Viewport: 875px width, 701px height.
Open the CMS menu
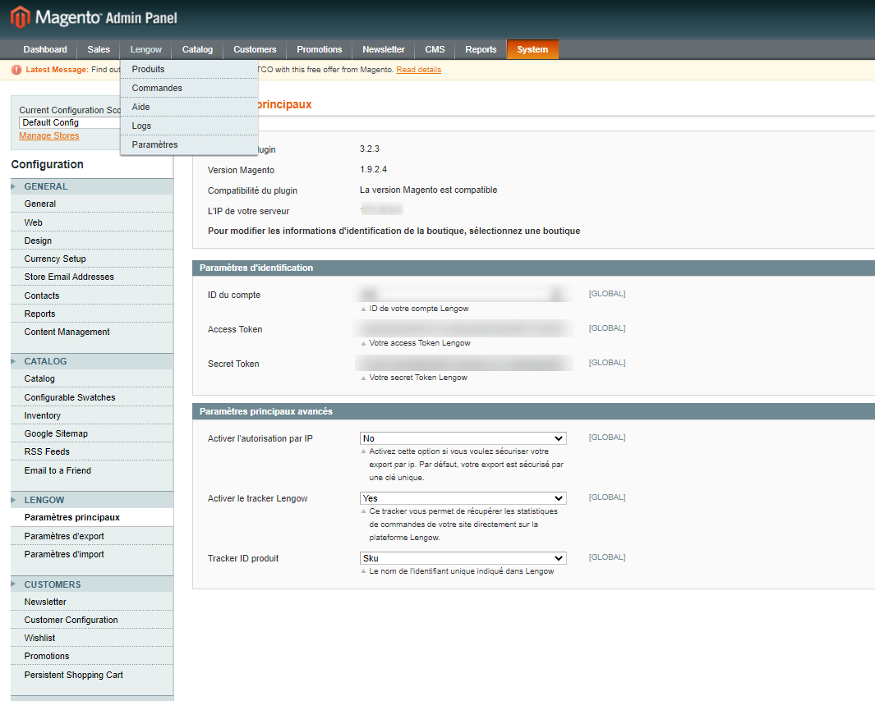pyautogui.click(x=435, y=49)
